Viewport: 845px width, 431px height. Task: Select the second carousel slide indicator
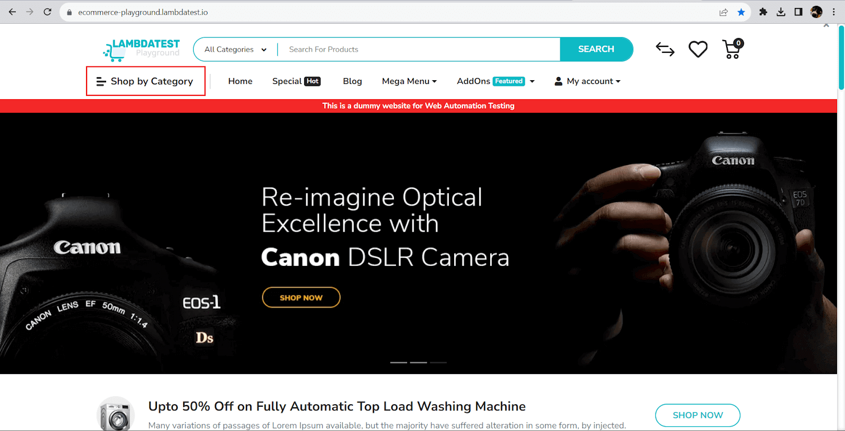point(418,362)
